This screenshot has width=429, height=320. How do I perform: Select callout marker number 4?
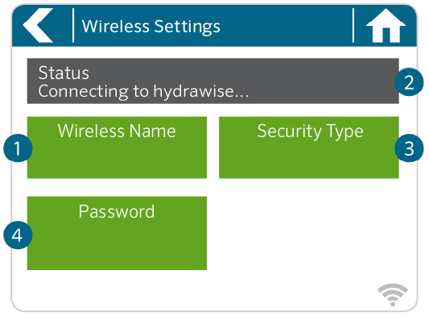18,235
